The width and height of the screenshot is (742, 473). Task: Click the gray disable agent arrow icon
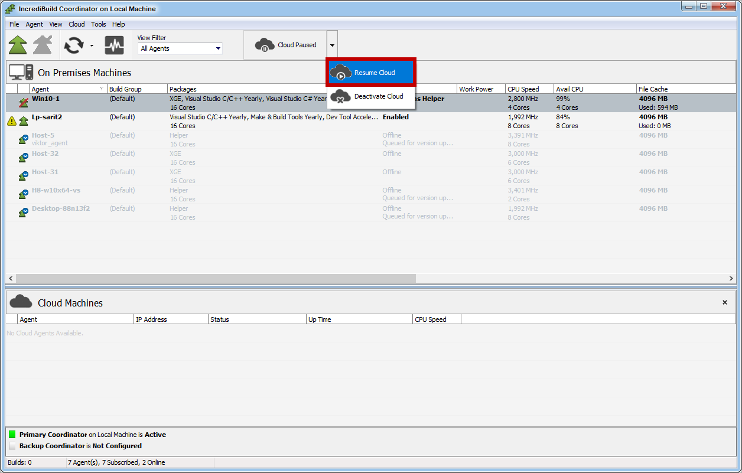pos(43,45)
